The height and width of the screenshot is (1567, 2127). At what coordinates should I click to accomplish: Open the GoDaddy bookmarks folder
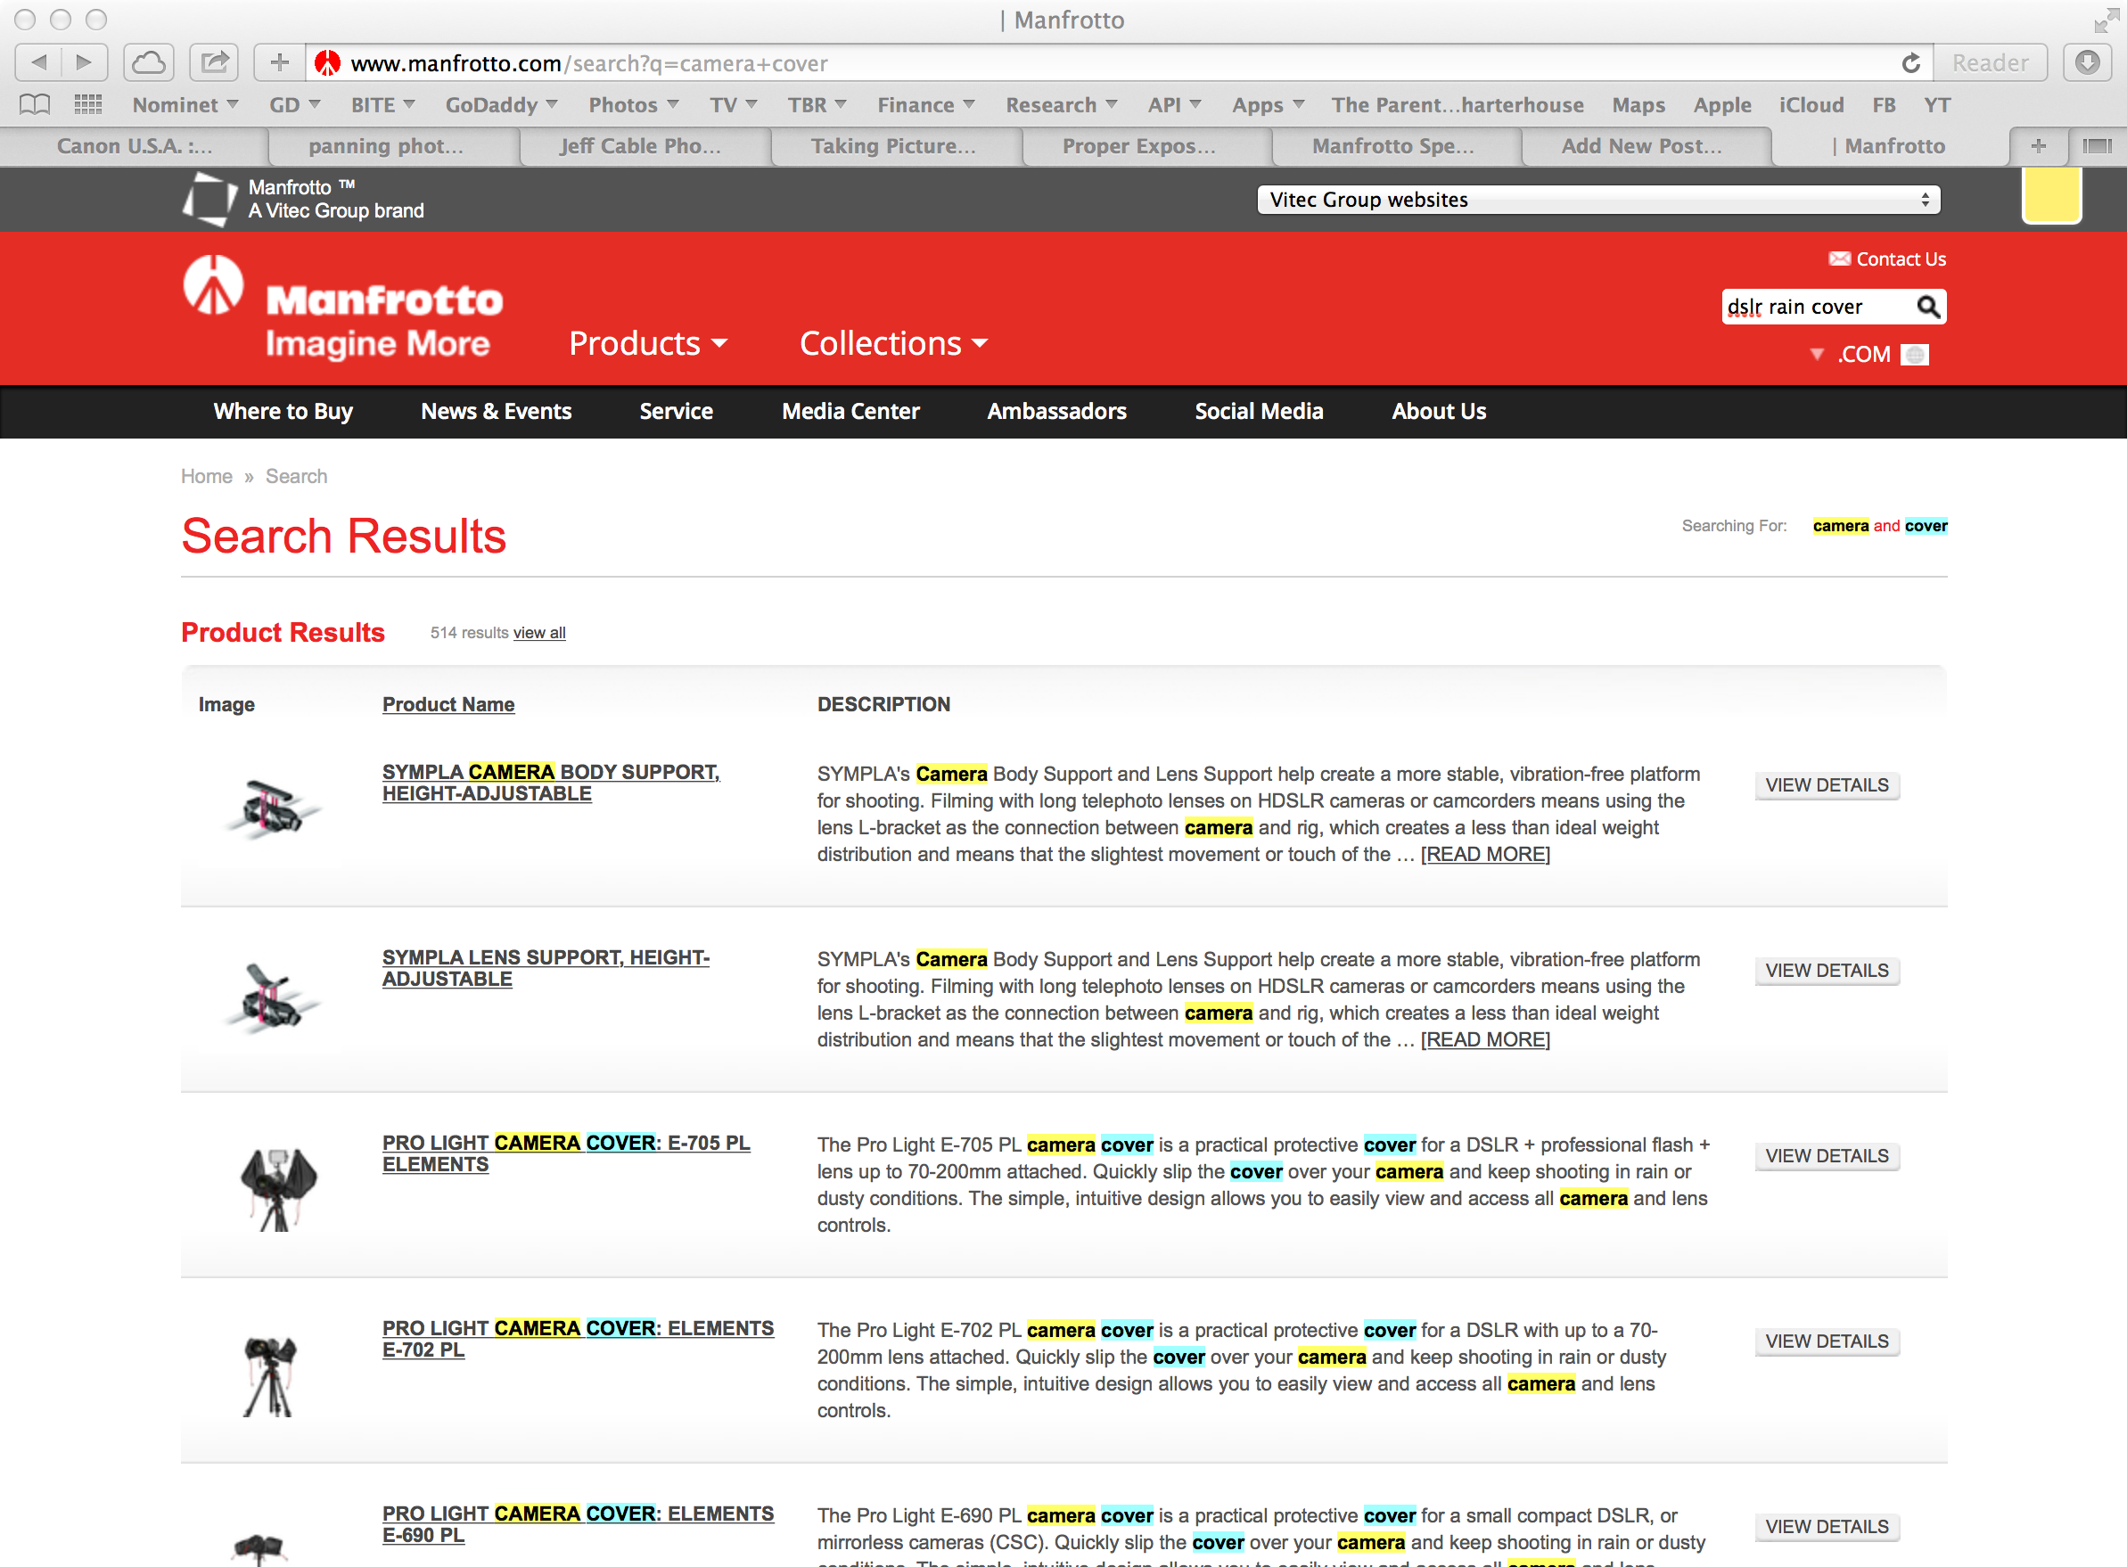click(501, 104)
